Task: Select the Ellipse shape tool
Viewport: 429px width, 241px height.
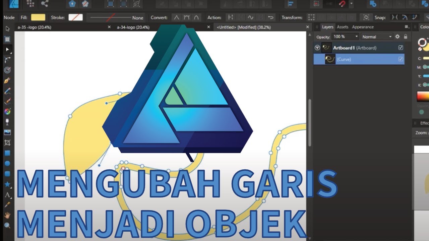Action: coord(7,163)
